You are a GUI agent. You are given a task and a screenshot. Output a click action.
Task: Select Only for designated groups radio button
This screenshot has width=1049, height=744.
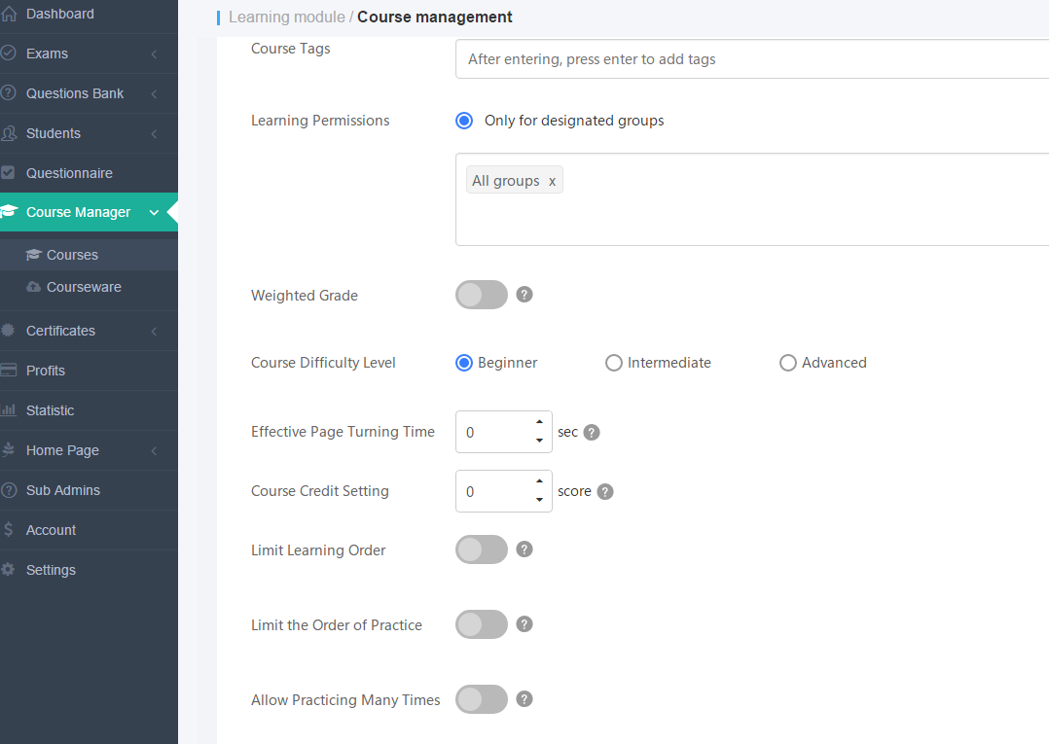tap(464, 121)
